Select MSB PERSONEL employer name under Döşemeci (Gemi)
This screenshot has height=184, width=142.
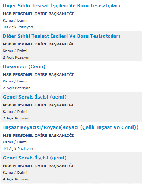(x=38, y=74)
